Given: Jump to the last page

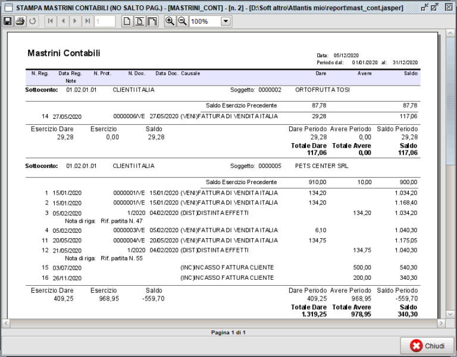Looking at the screenshot, I should click(87, 21).
